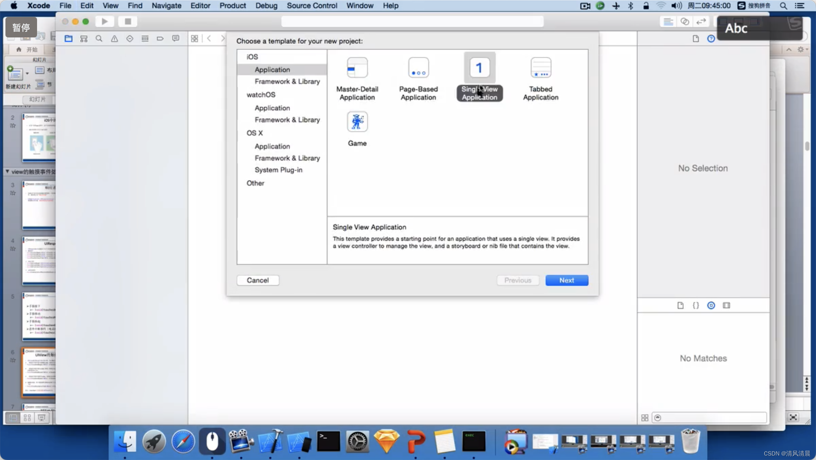Image resolution: width=816 pixels, height=460 pixels.
Task: Click the Run play button in Xcode toolbar
Action: pos(105,21)
